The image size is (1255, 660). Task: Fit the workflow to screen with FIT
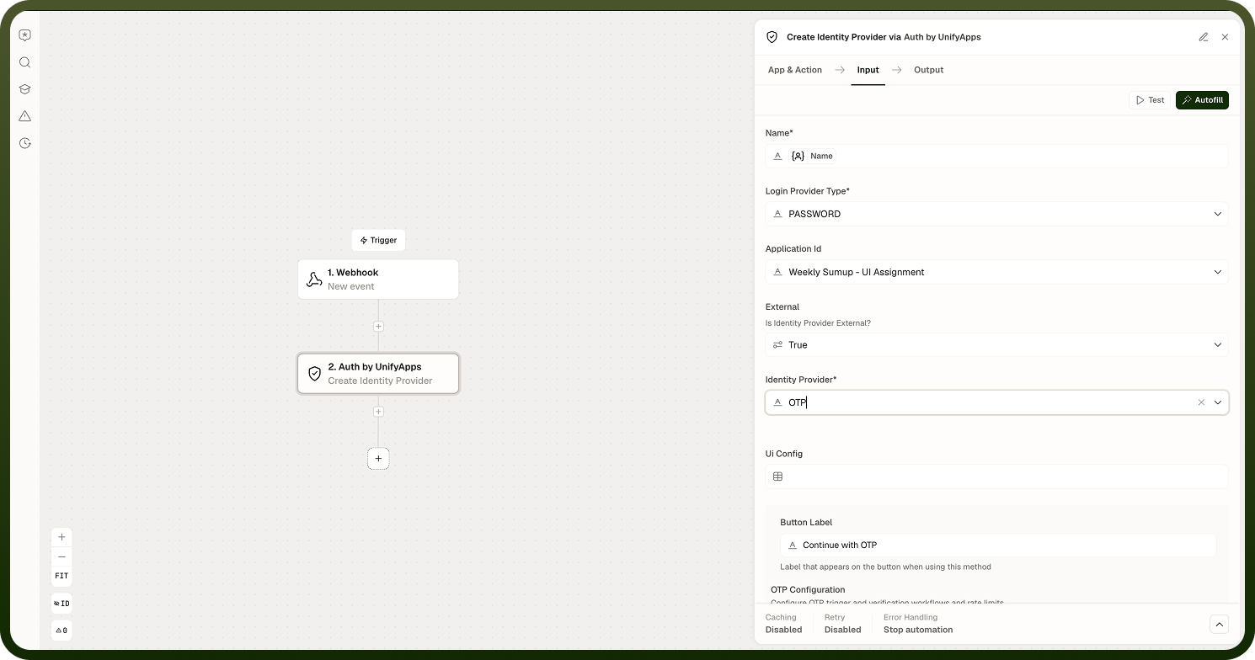pyautogui.click(x=61, y=576)
